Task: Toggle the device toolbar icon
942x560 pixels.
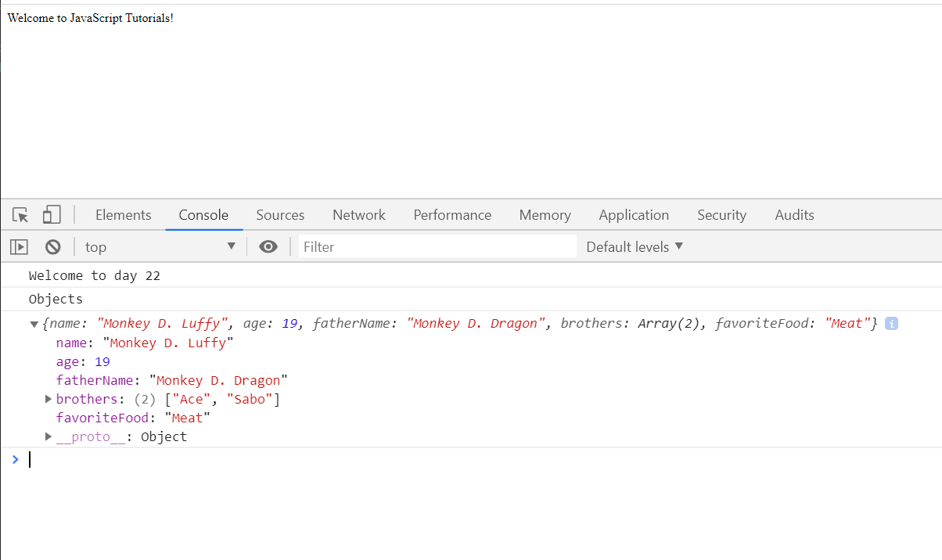Action: coord(52,215)
